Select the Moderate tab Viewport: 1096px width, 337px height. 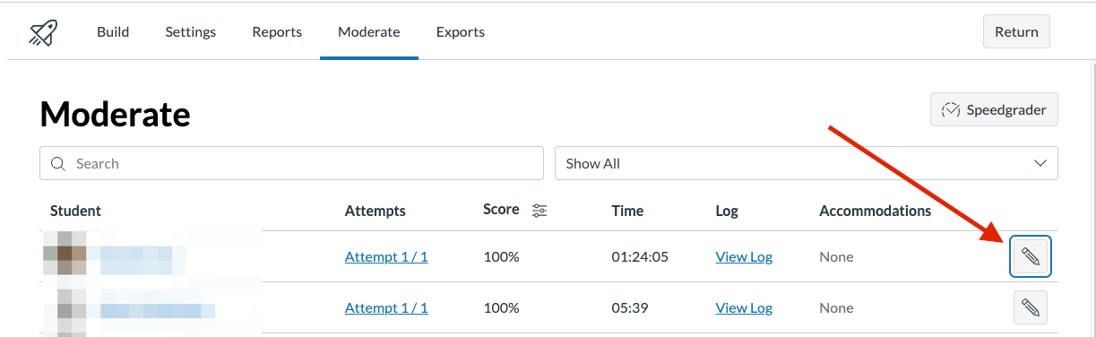point(369,32)
